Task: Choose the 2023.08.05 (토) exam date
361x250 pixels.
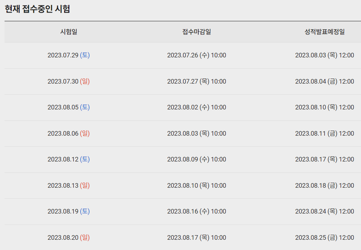Action: coord(69,107)
